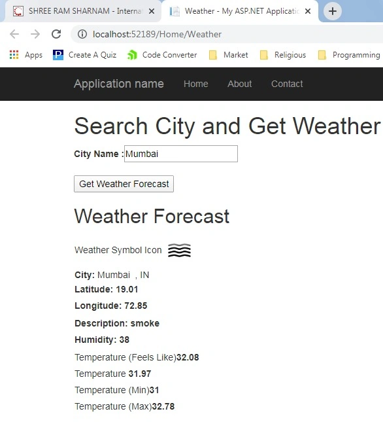The image size is (383, 422).
Task: Open the Apps grid bookmark icon
Action: [14, 55]
